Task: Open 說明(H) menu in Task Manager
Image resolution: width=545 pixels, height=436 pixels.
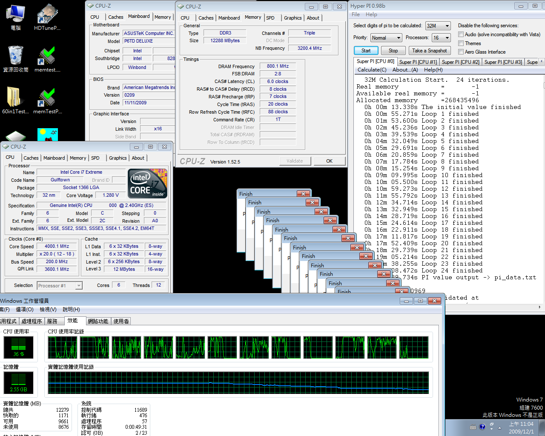Action: (71, 310)
